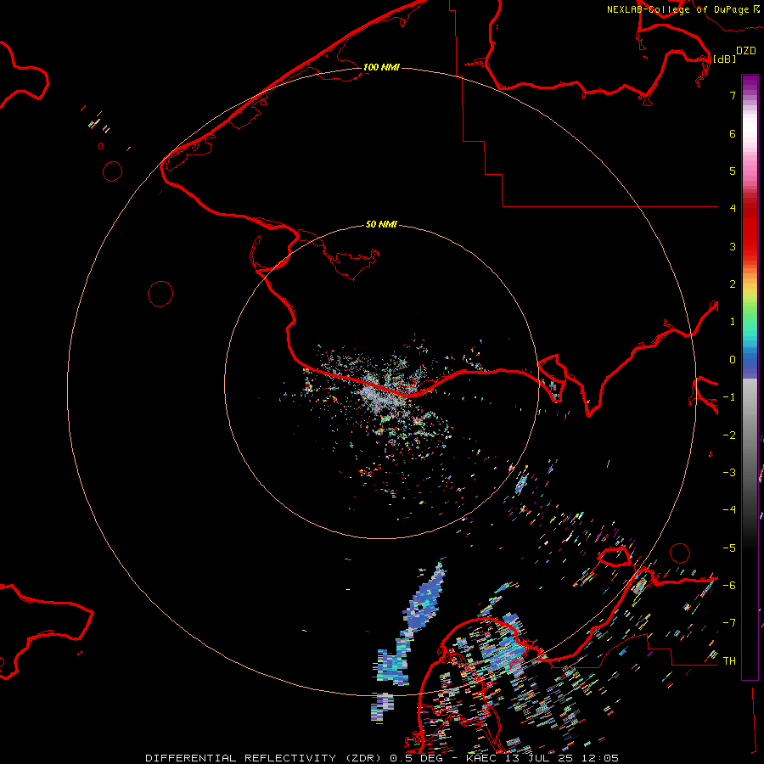The height and width of the screenshot is (764, 764).
Task: Click the 5 value on color scale
Action: click(733, 171)
